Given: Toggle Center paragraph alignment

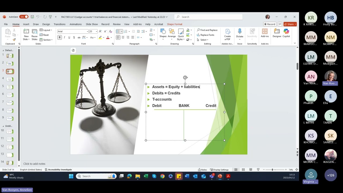Looking at the screenshot, I should (123, 38).
